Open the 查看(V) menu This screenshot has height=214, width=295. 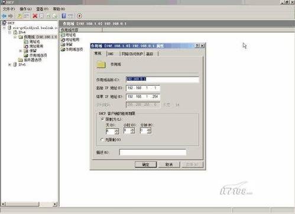coord(42,9)
